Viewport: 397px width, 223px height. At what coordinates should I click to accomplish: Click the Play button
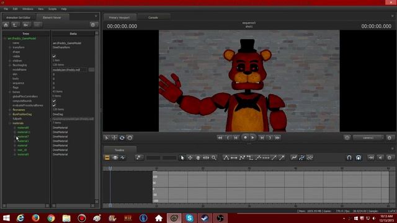point(252,138)
